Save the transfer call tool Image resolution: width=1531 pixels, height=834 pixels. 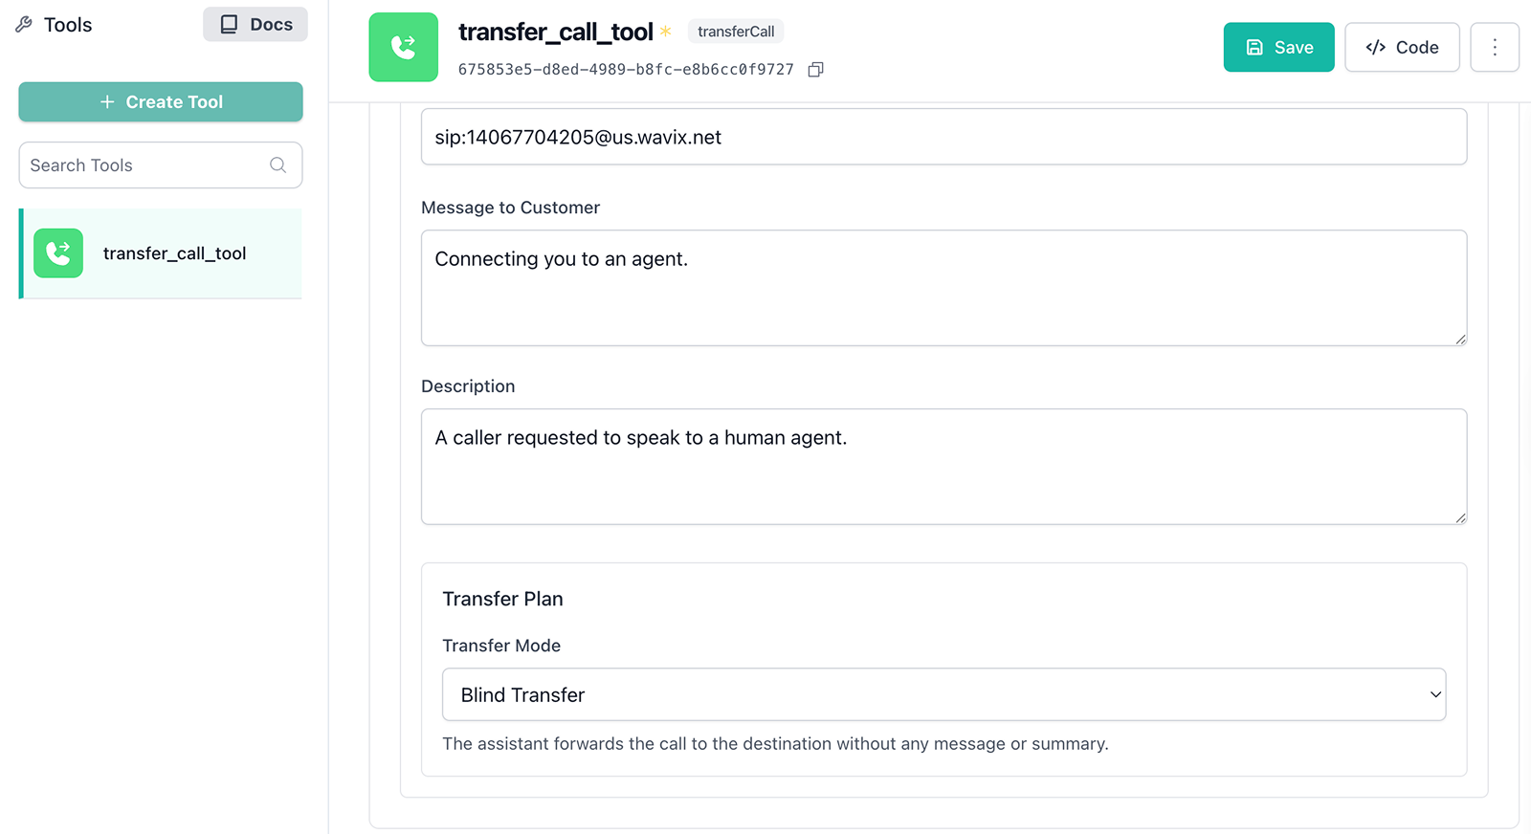tap(1278, 48)
